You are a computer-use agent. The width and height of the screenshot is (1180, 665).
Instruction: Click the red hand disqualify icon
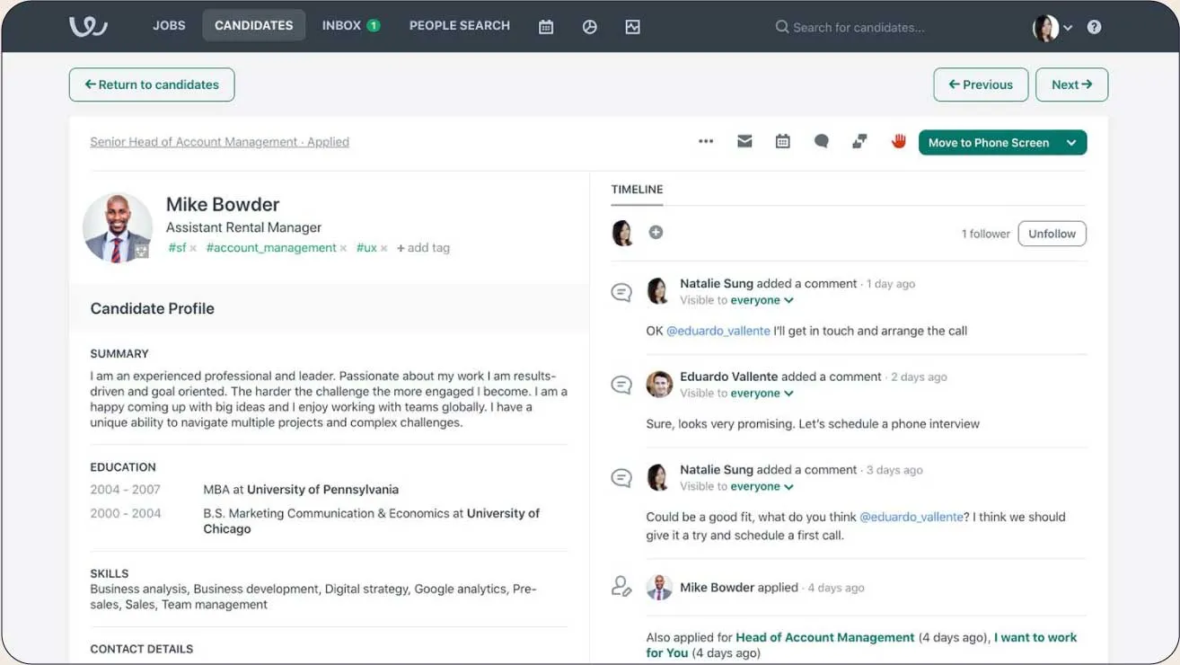coord(898,142)
